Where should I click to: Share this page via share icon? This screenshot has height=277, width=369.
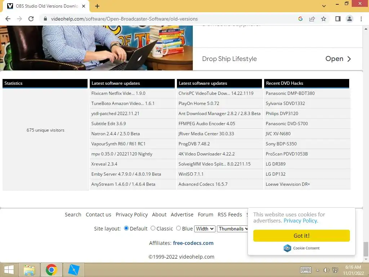[x=312, y=19]
